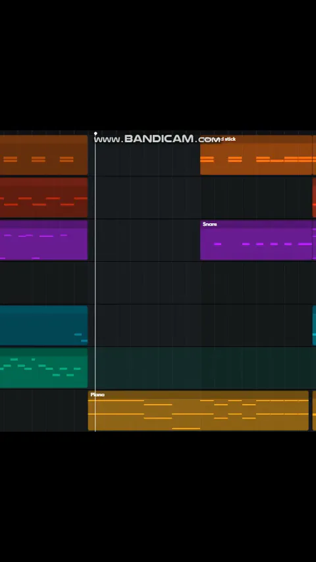This screenshot has width=316, height=562.
Task: Click the empty red track lane after playhead
Action: [x=203, y=197]
